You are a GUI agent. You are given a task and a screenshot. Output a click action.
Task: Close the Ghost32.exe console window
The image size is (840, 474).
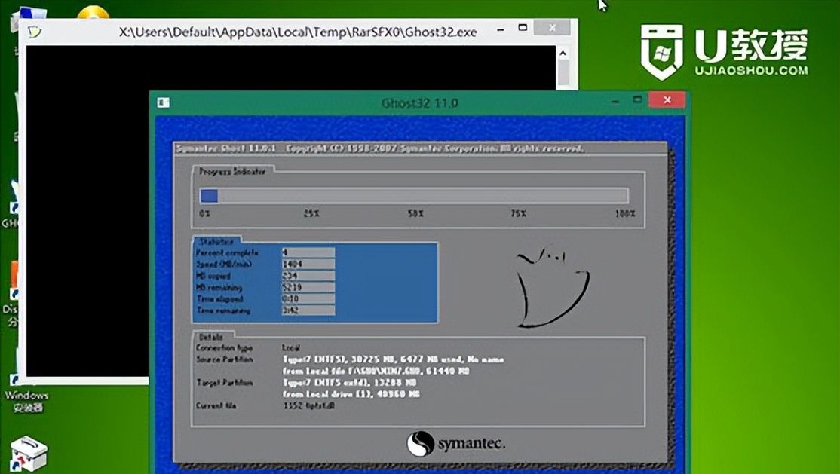[x=552, y=27]
